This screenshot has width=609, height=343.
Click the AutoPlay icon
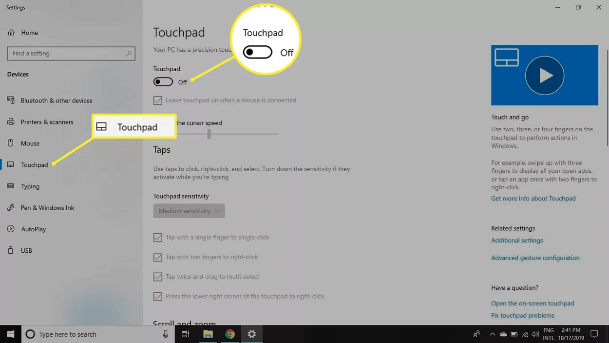pyautogui.click(x=11, y=229)
